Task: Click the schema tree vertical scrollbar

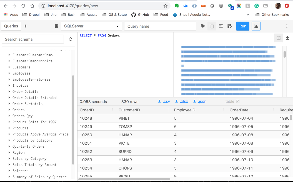Action: pyautogui.click(x=73, y=120)
